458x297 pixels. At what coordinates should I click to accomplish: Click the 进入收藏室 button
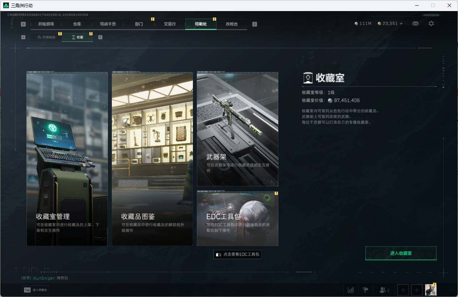pyautogui.click(x=401, y=253)
